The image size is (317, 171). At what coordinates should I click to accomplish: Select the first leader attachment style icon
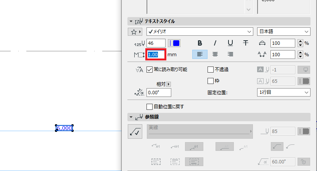point(156,147)
